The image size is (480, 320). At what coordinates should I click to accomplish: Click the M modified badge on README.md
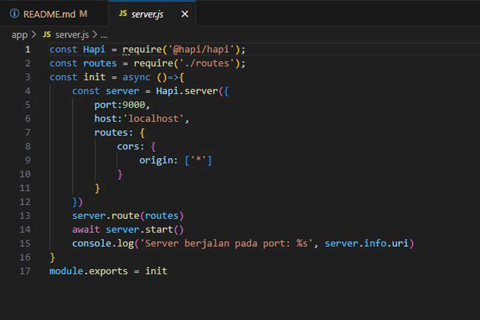tap(83, 14)
